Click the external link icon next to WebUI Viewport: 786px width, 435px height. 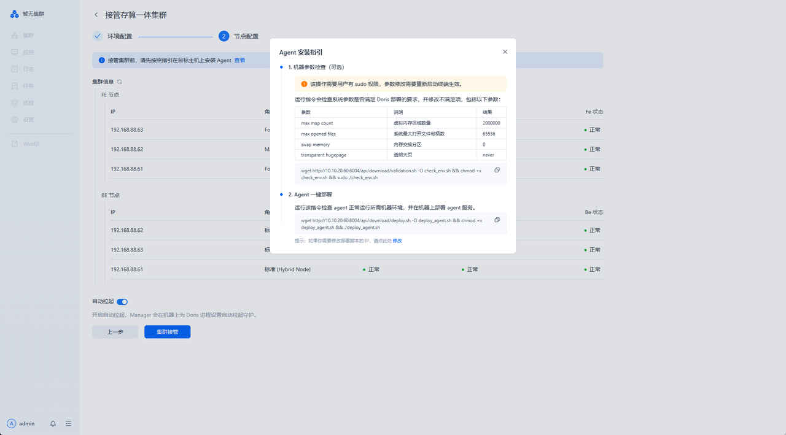(x=15, y=144)
